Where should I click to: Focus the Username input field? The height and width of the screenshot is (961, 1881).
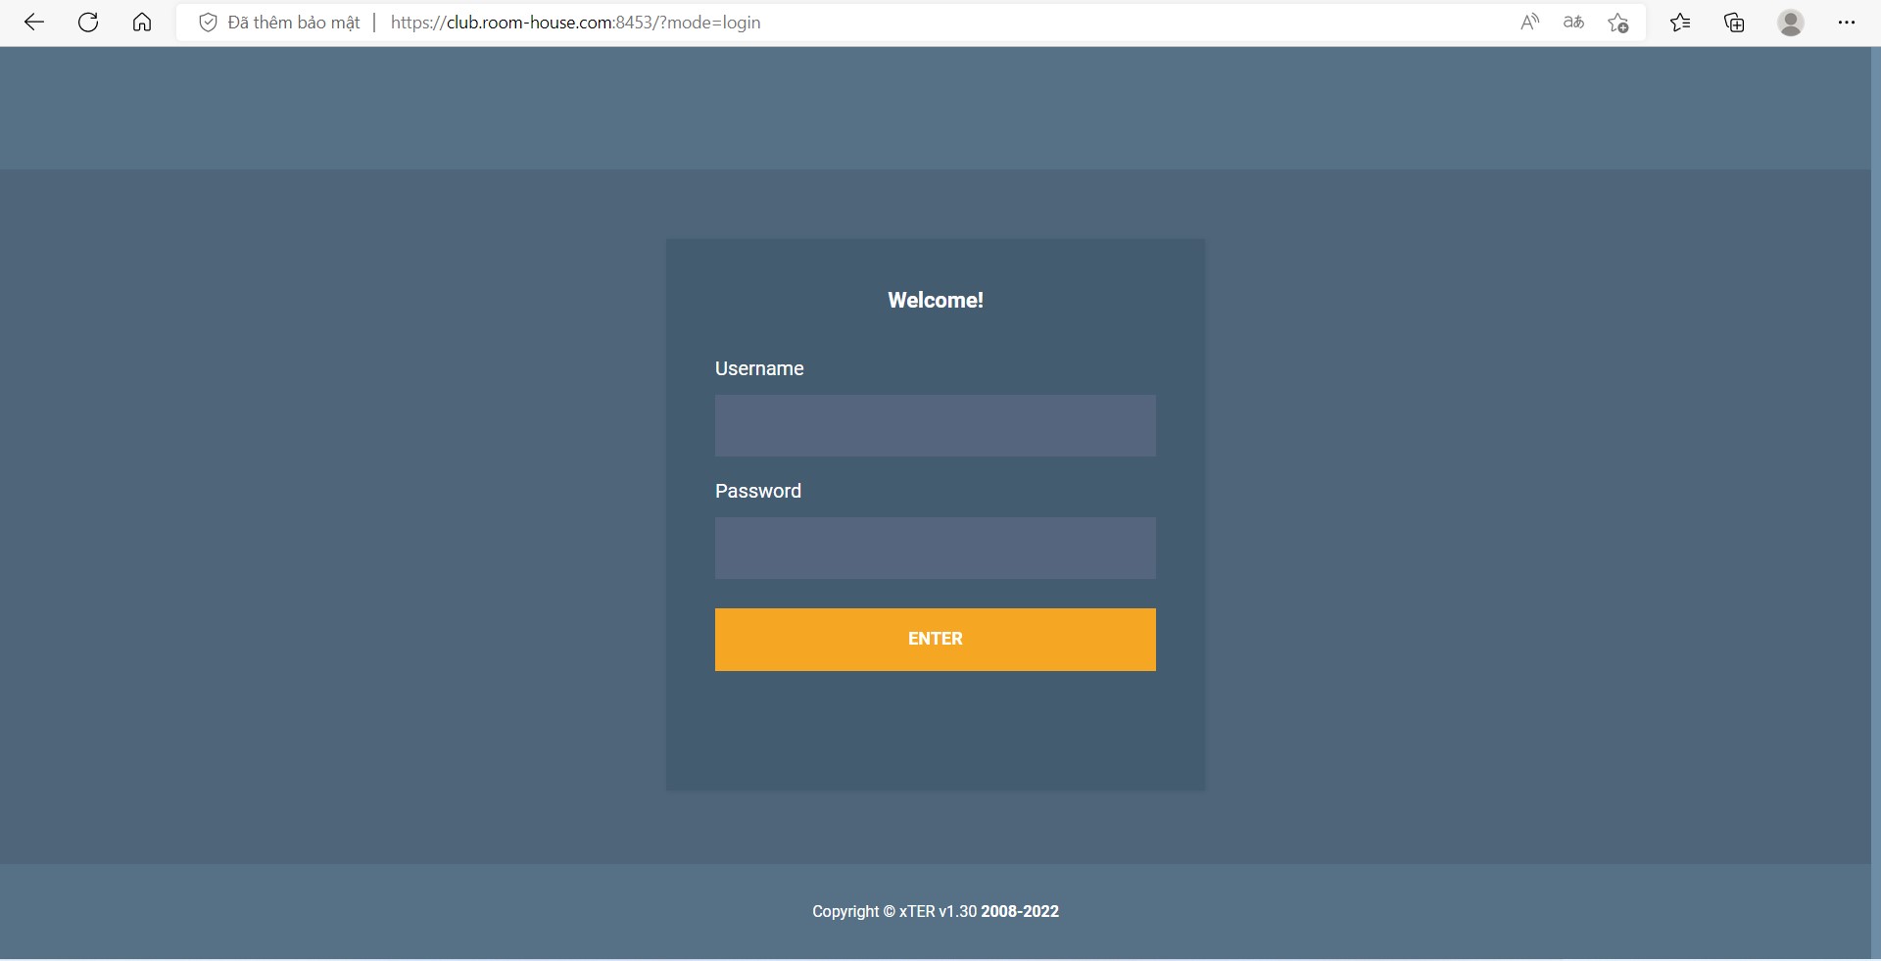click(x=935, y=425)
